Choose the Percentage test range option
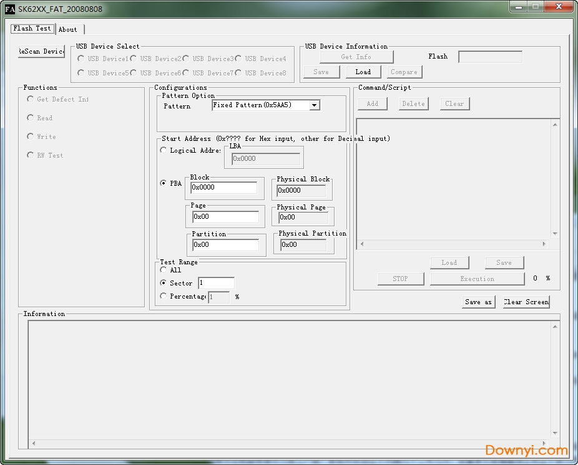The image size is (578, 465). 164,296
